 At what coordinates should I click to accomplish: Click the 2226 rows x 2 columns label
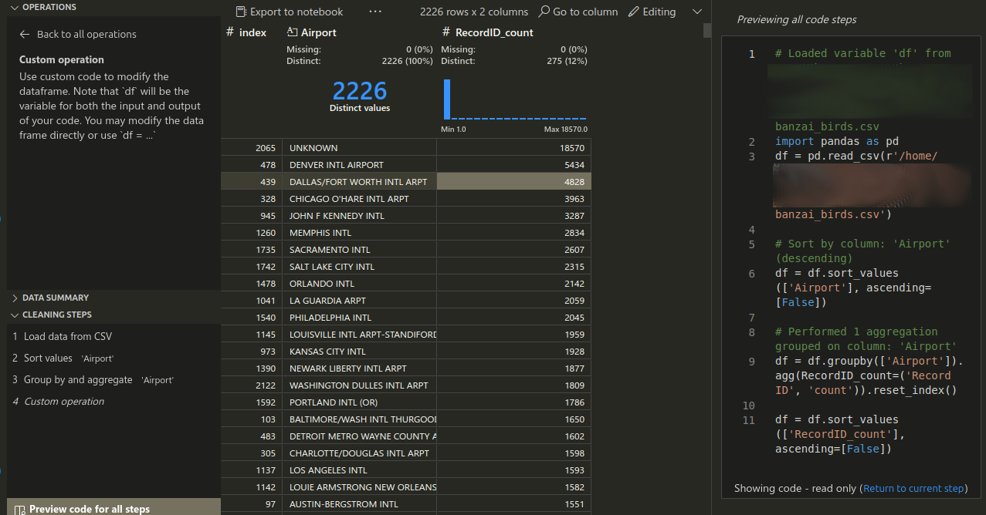(474, 12)
